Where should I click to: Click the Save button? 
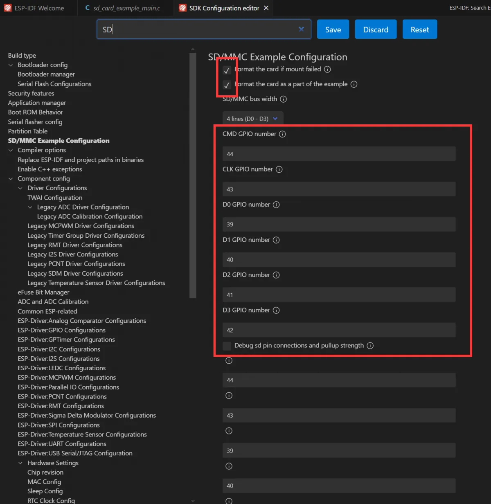pos(333,29)
